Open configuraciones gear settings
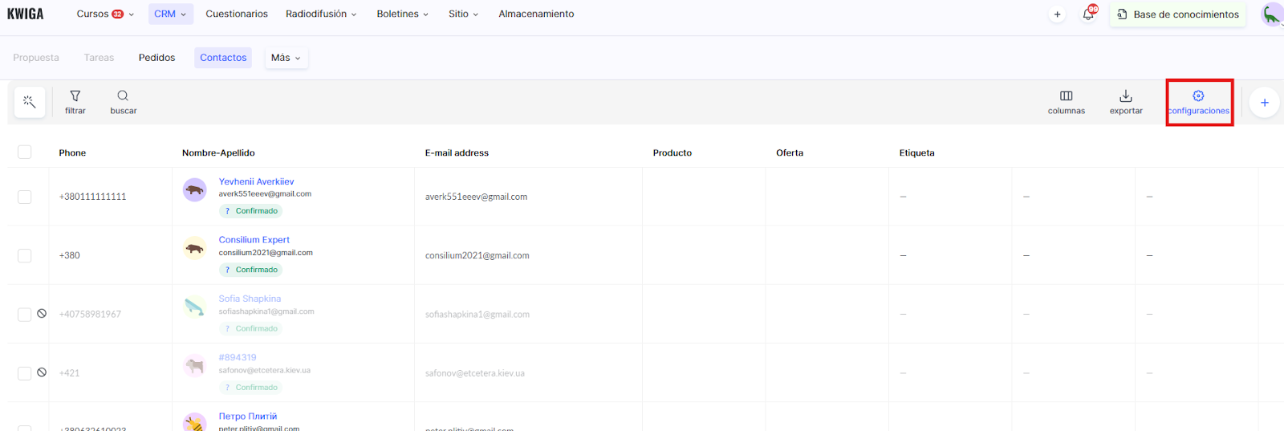1284x431 pixels. pos(1198,102)
